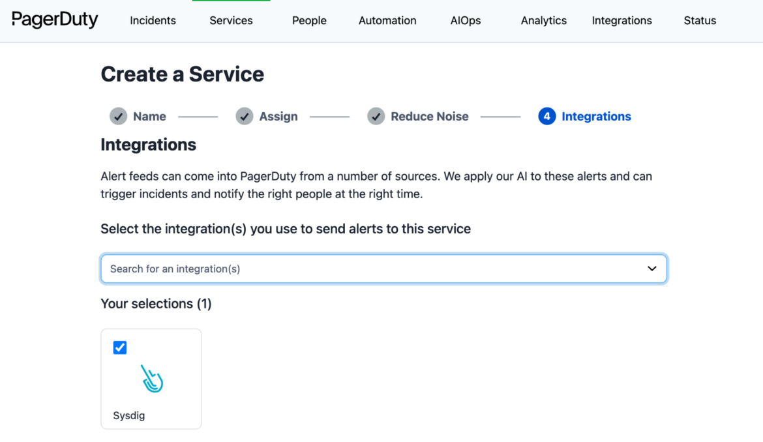Open the People menu

click(309, 20)
